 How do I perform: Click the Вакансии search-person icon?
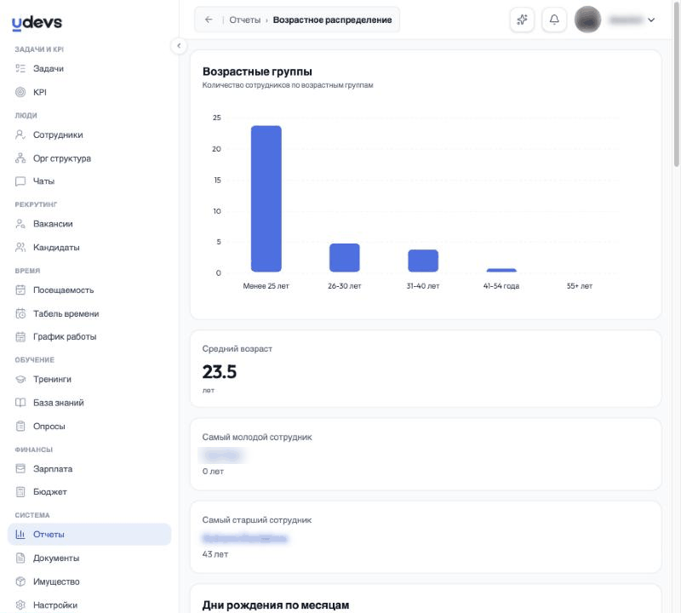20,224
